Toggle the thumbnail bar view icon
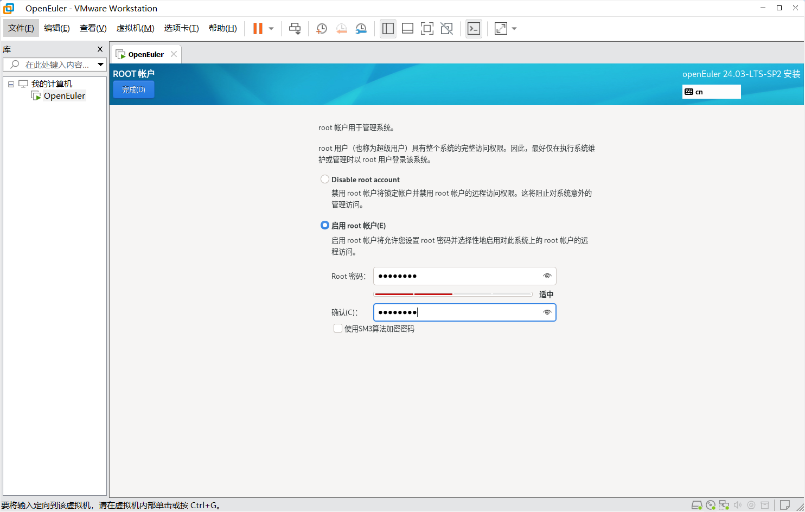This screenshot has height=512, width=805. (407, 29)
